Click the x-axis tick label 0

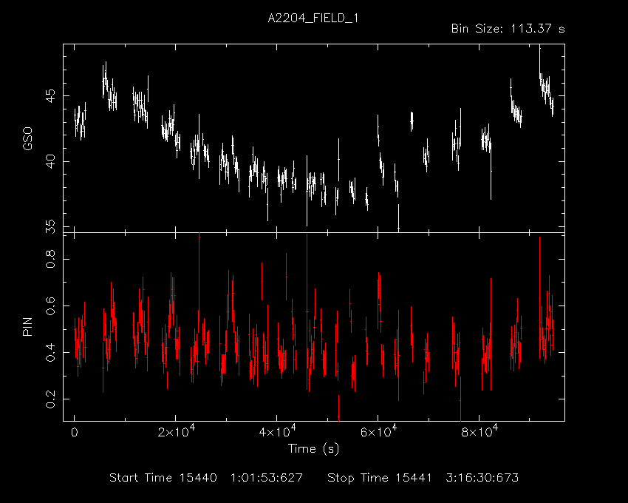point(75,433)
